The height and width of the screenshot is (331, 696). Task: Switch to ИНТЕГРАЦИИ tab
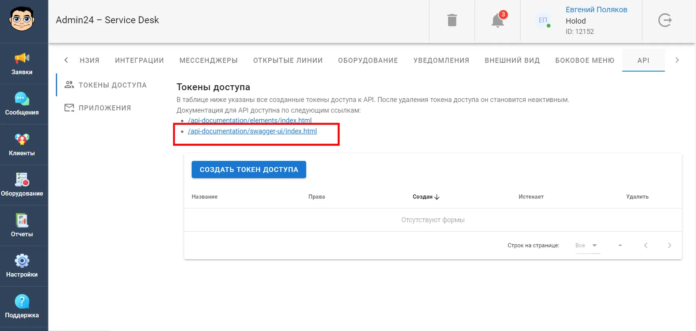pos(140,60)
